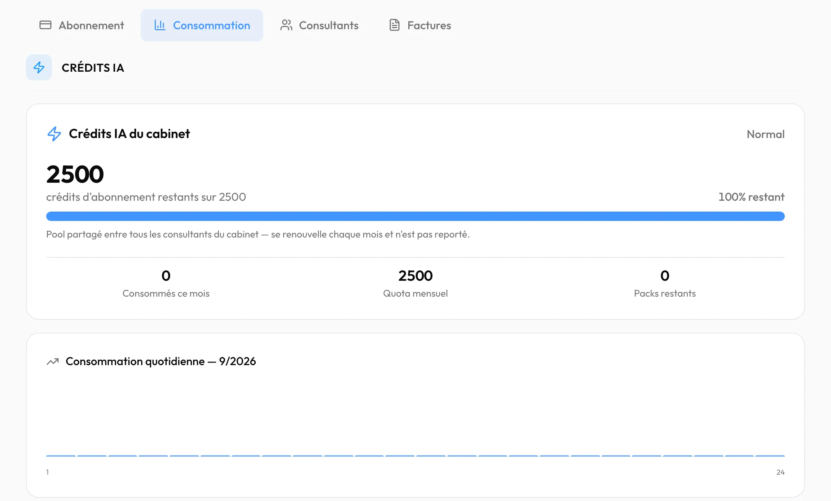Select the Consommation tab
831x501 pixels.
202,25
